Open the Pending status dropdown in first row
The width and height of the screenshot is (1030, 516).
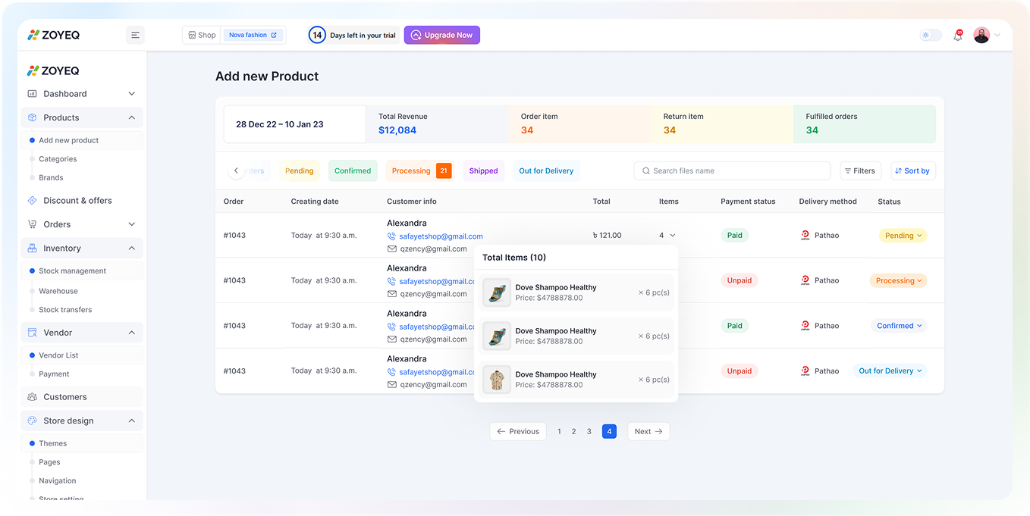[903, 236]
